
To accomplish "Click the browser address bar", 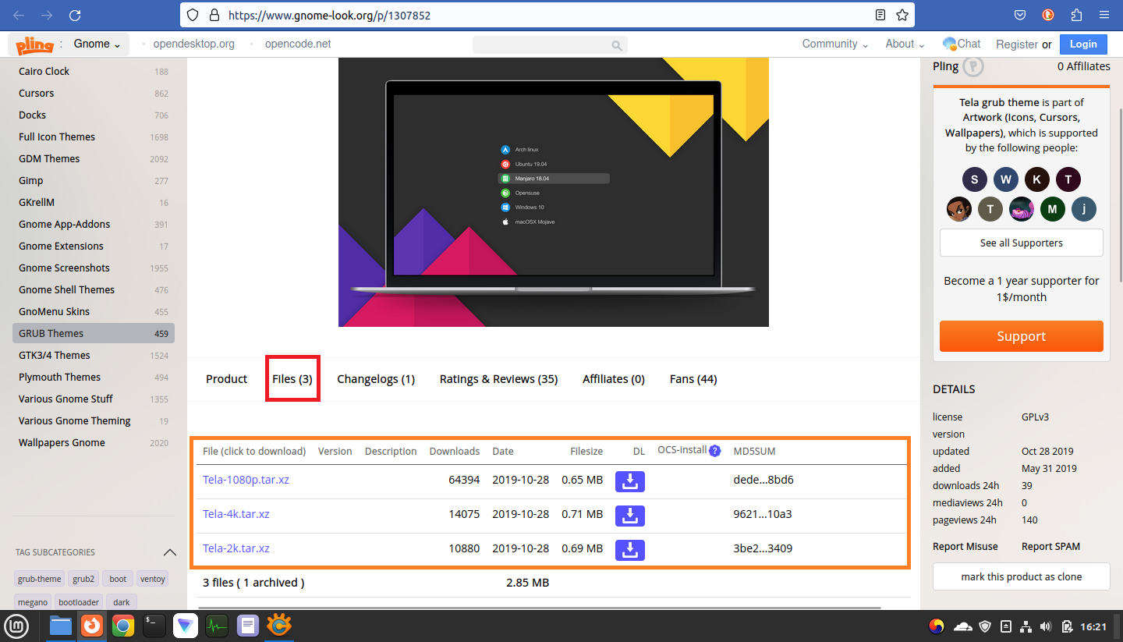I will click(547, 15).
